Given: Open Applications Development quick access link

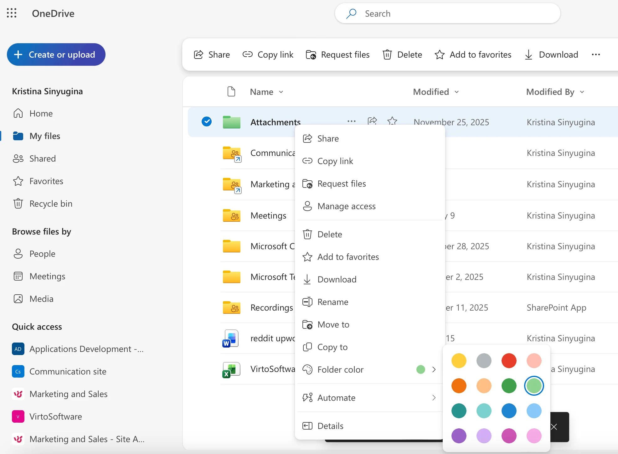Looking at the screenshot, I should pyautogui.click(x=78, y=349).
